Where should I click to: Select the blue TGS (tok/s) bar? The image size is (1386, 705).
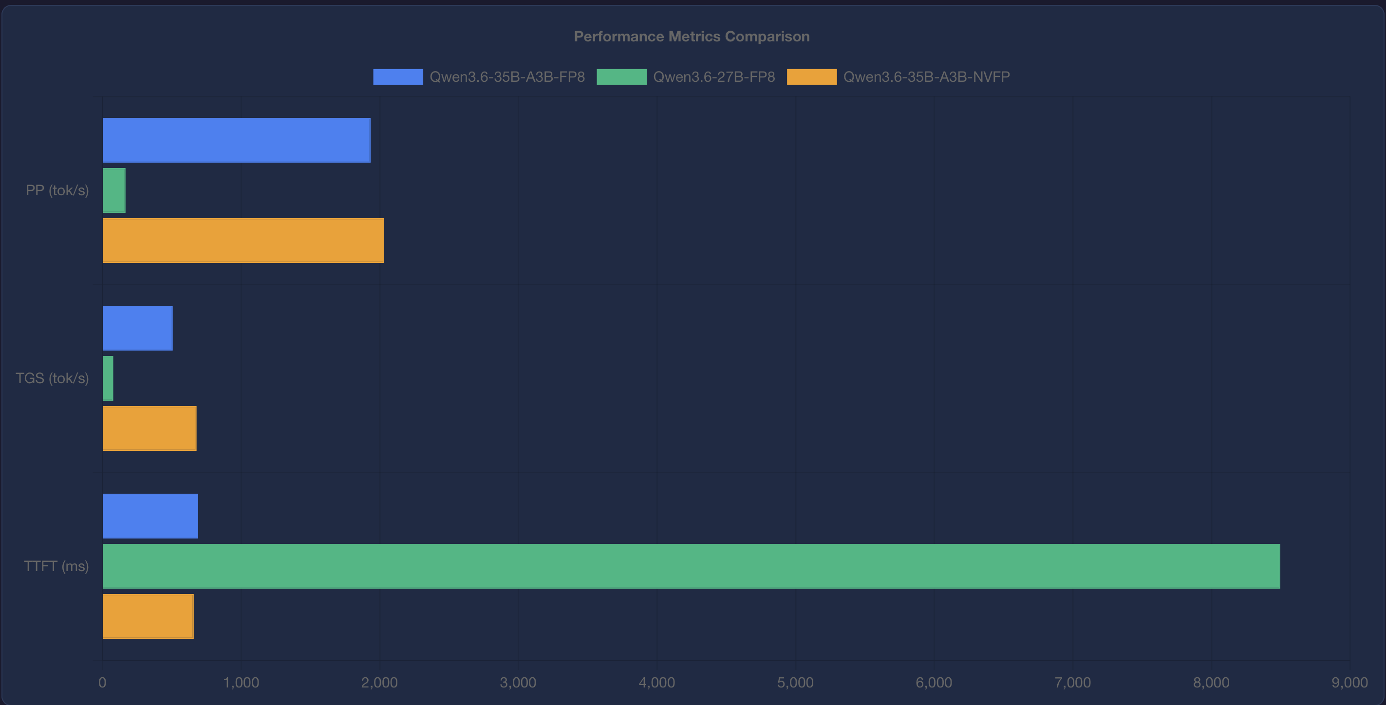[138, 328]
